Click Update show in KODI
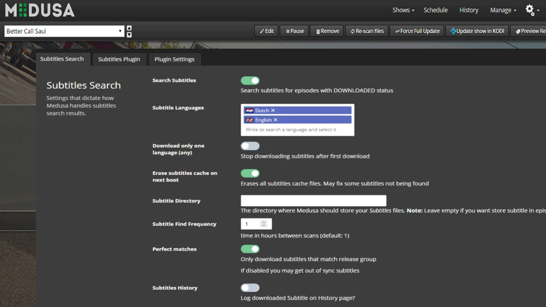Viewport: 546px width, 307px height. click(477, 31)
